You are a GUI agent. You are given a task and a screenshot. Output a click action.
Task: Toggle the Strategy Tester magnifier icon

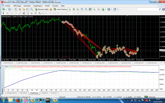[x=32, y=9]
